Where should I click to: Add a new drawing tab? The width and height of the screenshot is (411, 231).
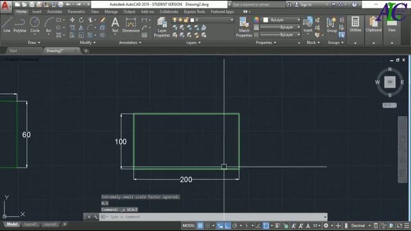[x=85, y=51]
